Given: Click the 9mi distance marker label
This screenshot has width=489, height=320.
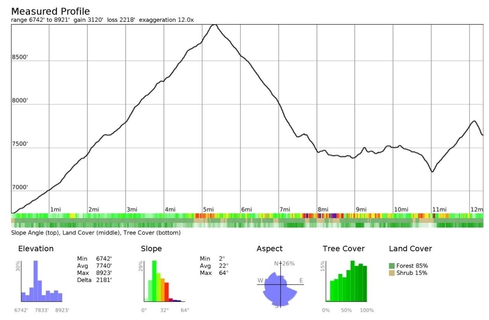Looking at the screenshot, I should click(x=361, y=210).
